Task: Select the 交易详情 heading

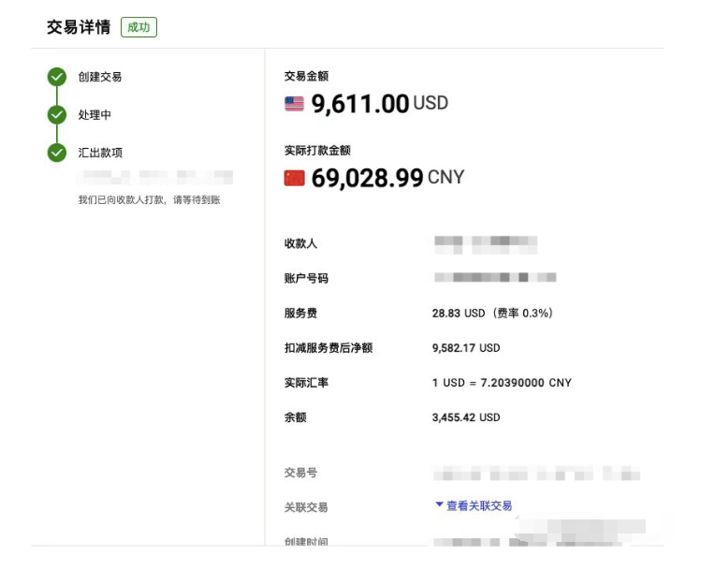Action: click(79, 27)
